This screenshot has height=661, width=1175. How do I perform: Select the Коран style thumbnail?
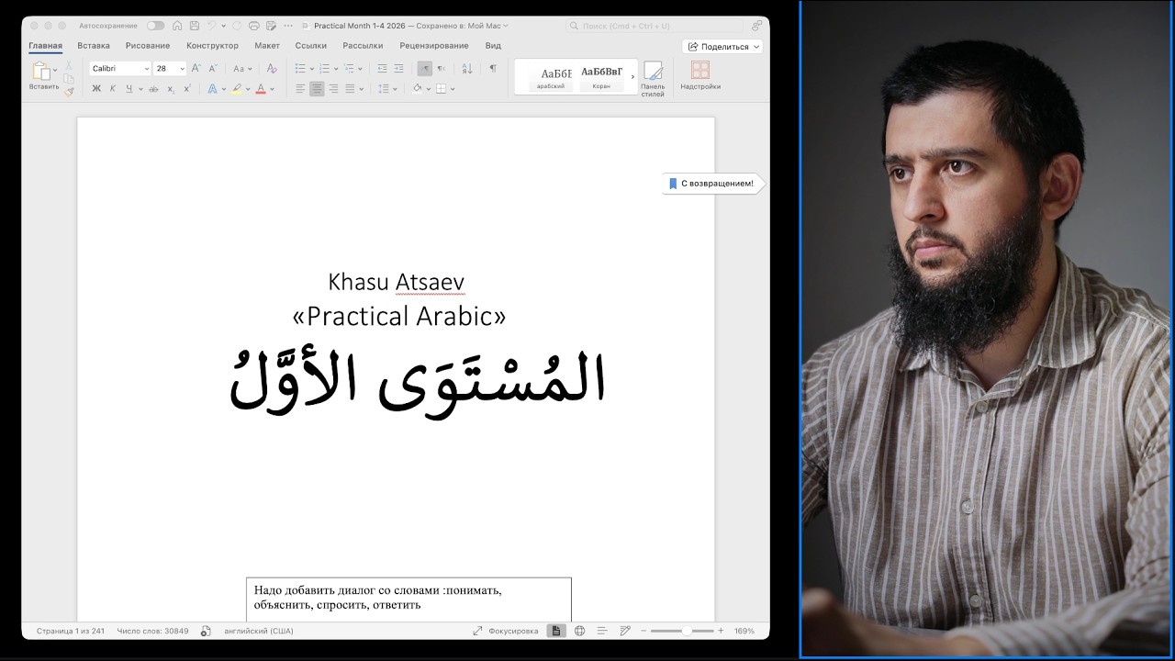[x=601, y=76]
